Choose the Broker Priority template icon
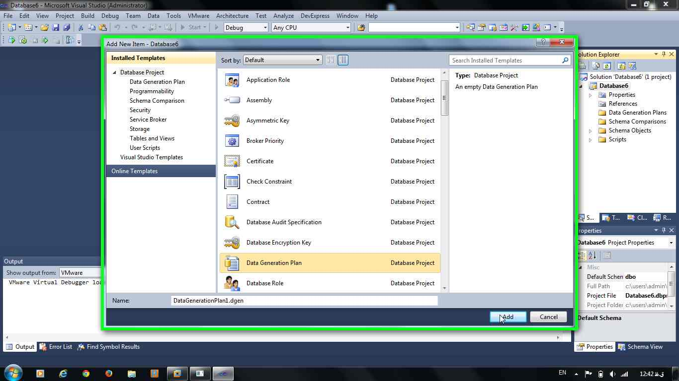Viewport: 679px width, 381px height. tap(232, 141)
